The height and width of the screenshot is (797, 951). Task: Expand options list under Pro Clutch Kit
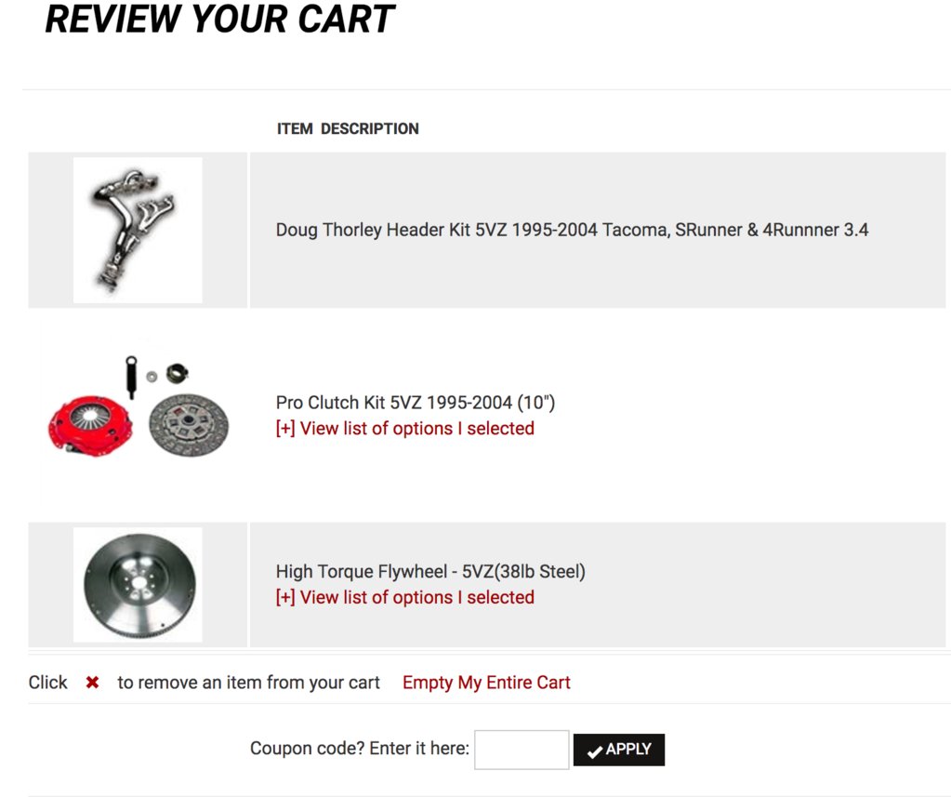[x=405, y=428]
